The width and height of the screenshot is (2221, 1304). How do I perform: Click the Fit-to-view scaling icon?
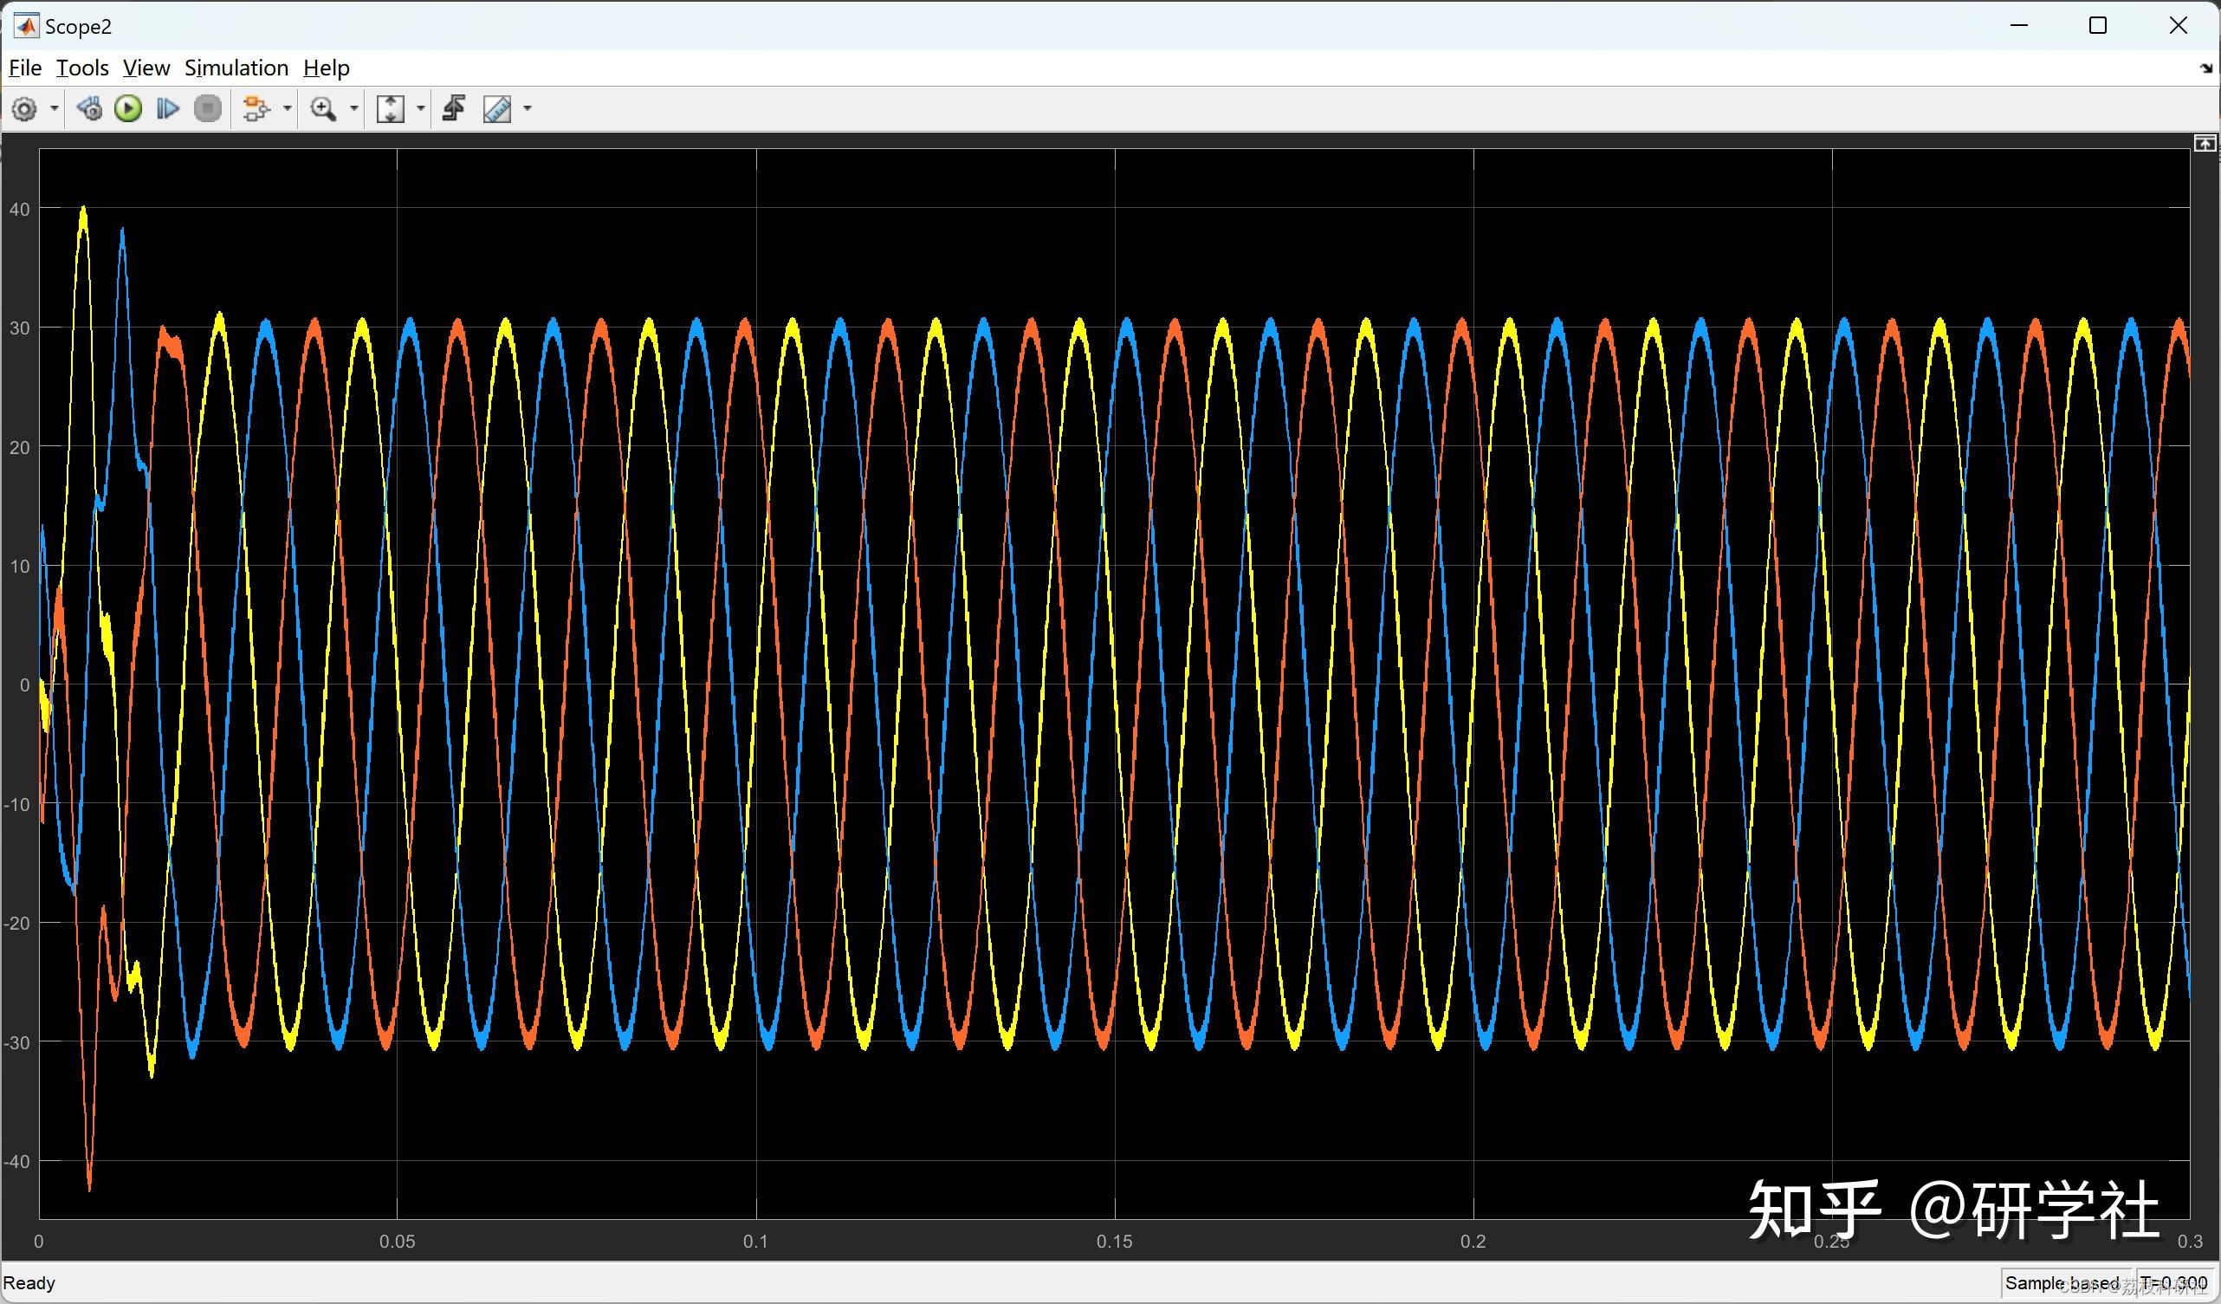(x=391, y=107)
